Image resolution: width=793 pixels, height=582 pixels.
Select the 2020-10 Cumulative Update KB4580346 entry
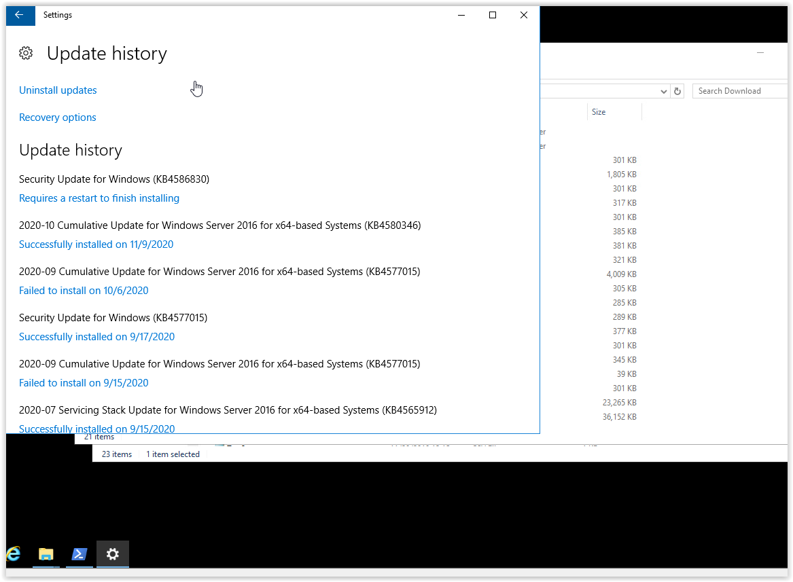(x=220, y=225)
